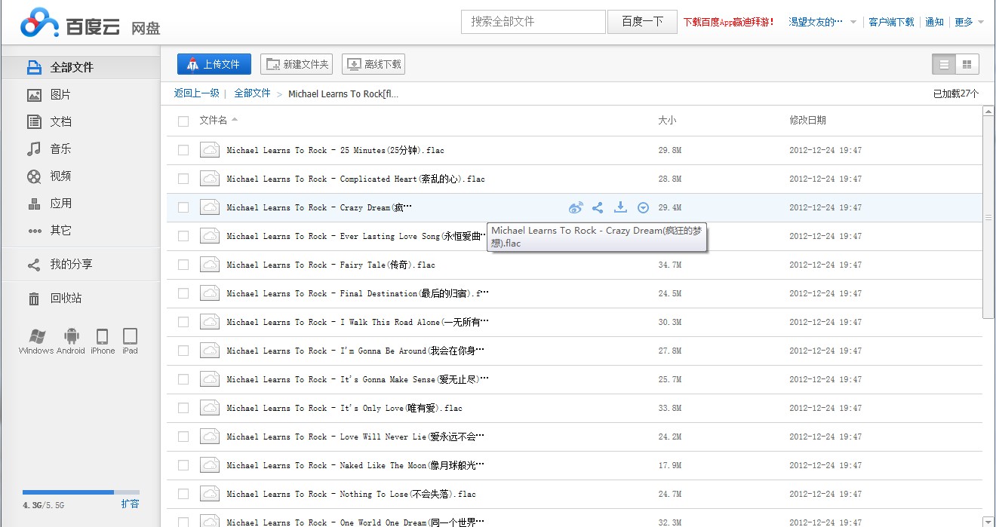Check the Final Destination file
Viewport: 996px width, 527px height.
pyautogui.click(x=183, y=293)
